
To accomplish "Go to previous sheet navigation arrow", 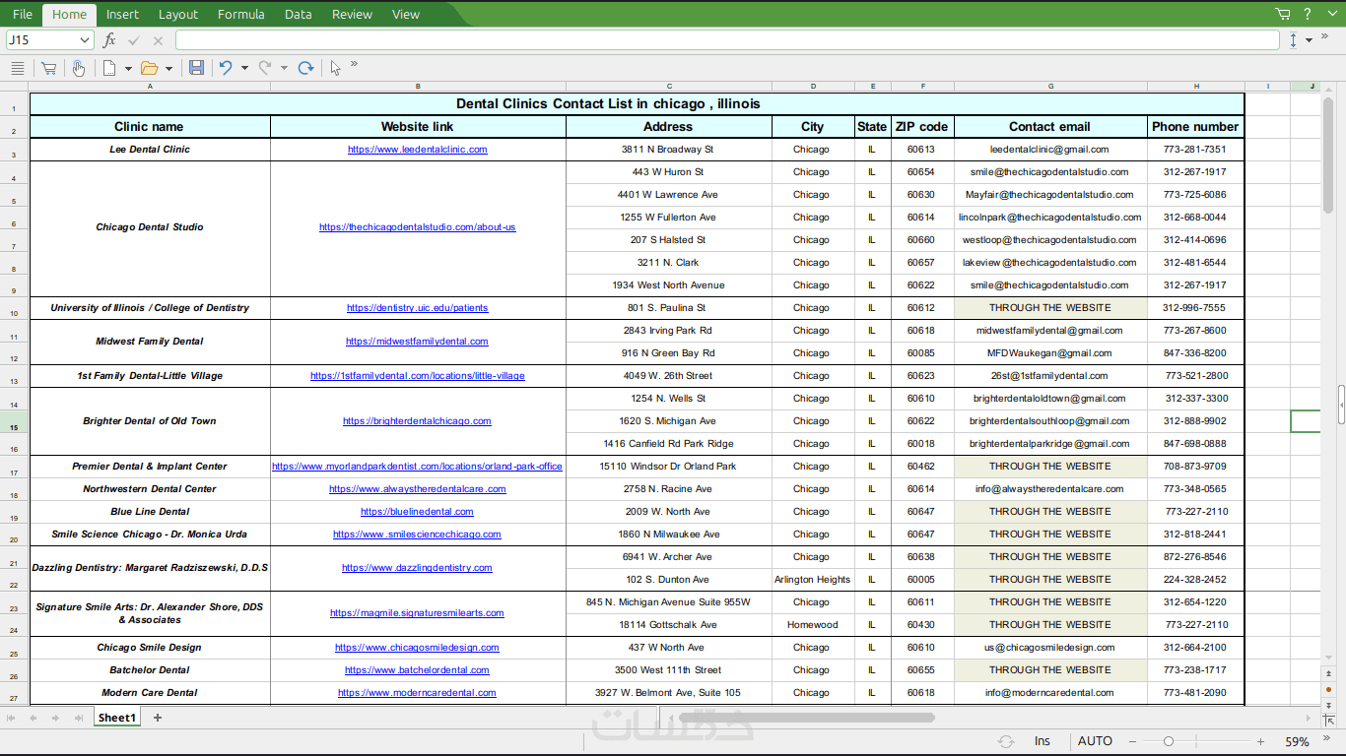I will point(34,718).
